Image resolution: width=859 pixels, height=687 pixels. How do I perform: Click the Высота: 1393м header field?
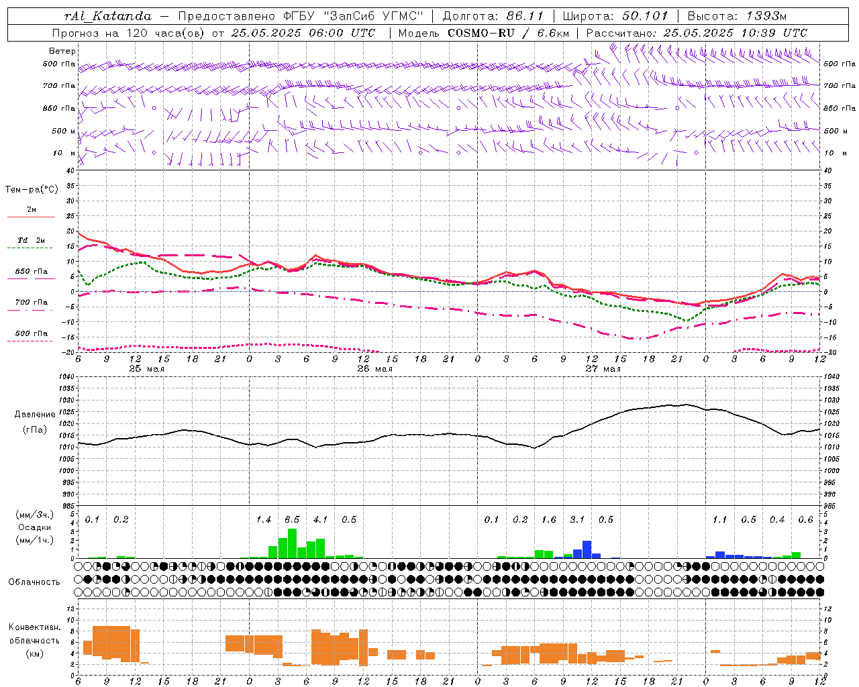[737, 16]
